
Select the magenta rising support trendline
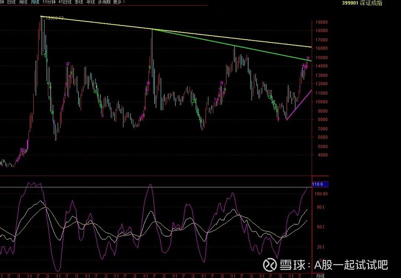299,105
